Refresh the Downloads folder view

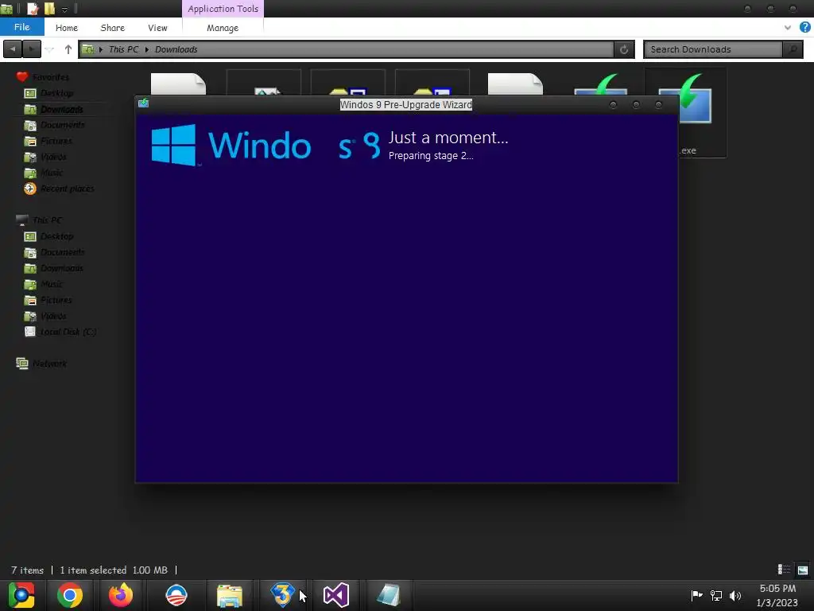tap(624, 49)
